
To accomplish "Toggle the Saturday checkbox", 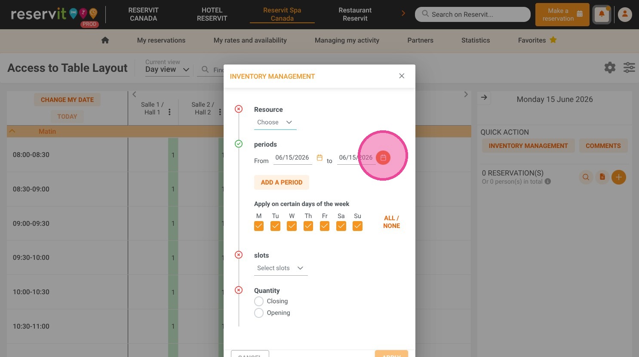I will coord(341,226).
